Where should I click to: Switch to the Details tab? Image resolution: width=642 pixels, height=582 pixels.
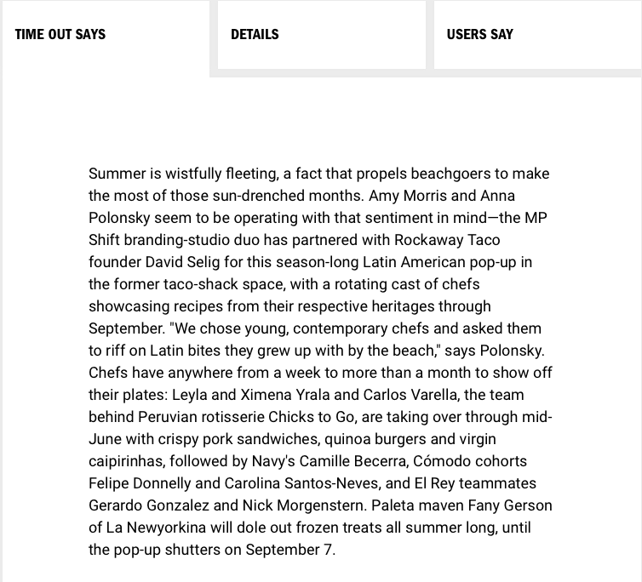click(x=321, y=34)
